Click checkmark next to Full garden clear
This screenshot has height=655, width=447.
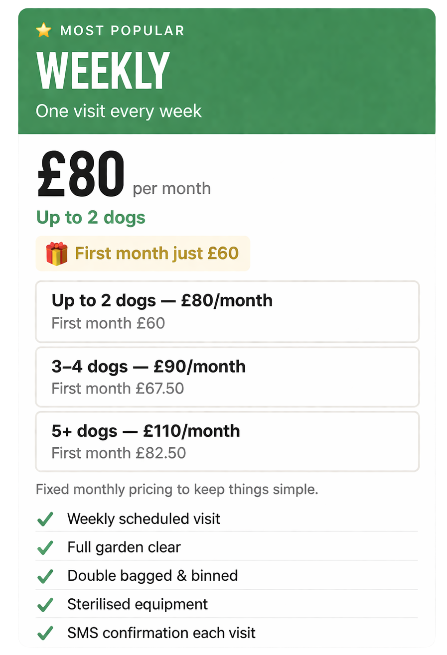(x=45, y=547)
